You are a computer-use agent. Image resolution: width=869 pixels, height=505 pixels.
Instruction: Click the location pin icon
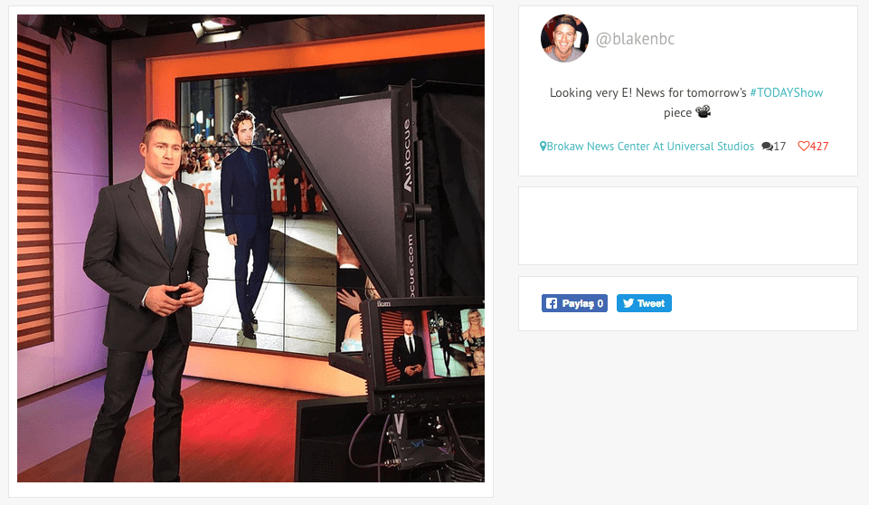[543, 147]
